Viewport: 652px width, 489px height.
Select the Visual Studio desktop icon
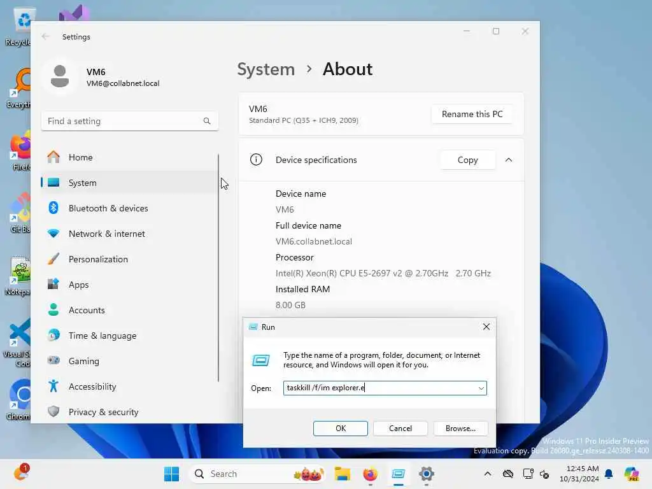tap(74, 13)
